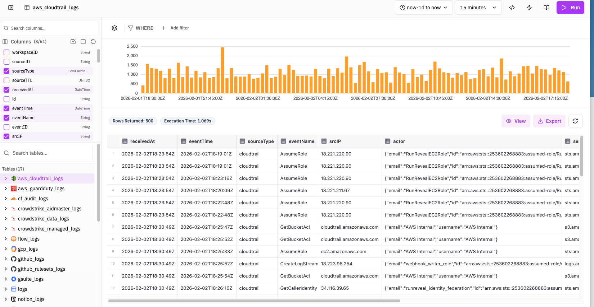Open the code view icon
The width and height of the screenshot is (594, 307).
[x=512, y=8]
